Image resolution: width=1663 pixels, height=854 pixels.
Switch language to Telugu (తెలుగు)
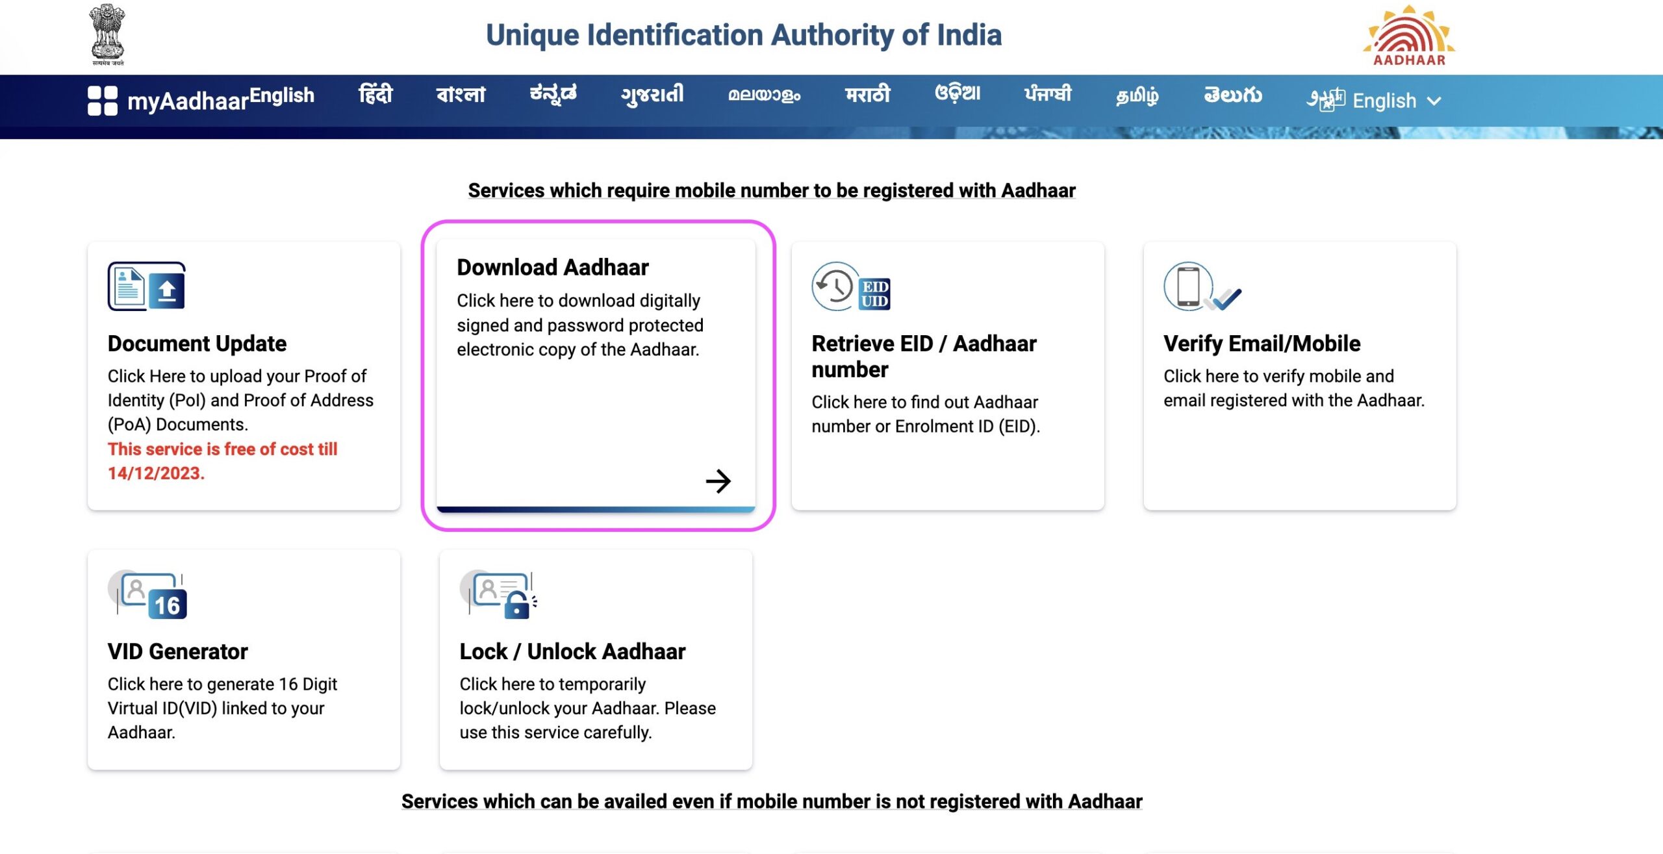(x=1232, y=95)
